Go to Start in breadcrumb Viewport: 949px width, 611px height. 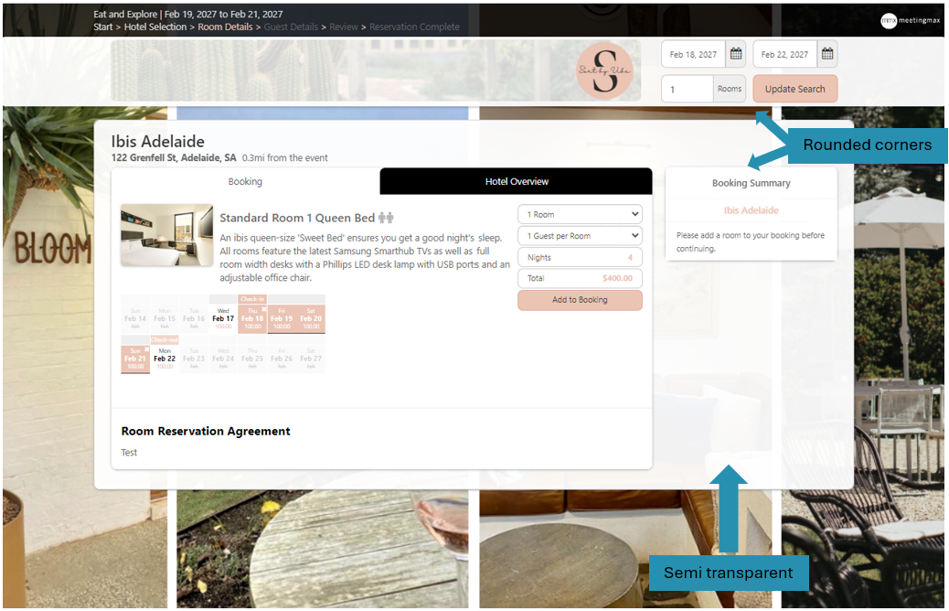coord(103,27)
